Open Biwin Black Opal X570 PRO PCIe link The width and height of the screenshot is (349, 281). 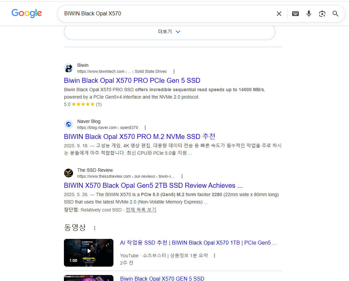click(x=132, y=81)
